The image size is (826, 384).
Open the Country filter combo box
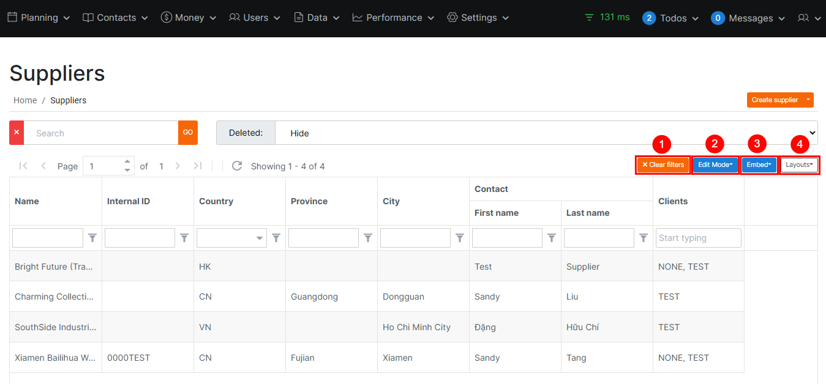231,238
